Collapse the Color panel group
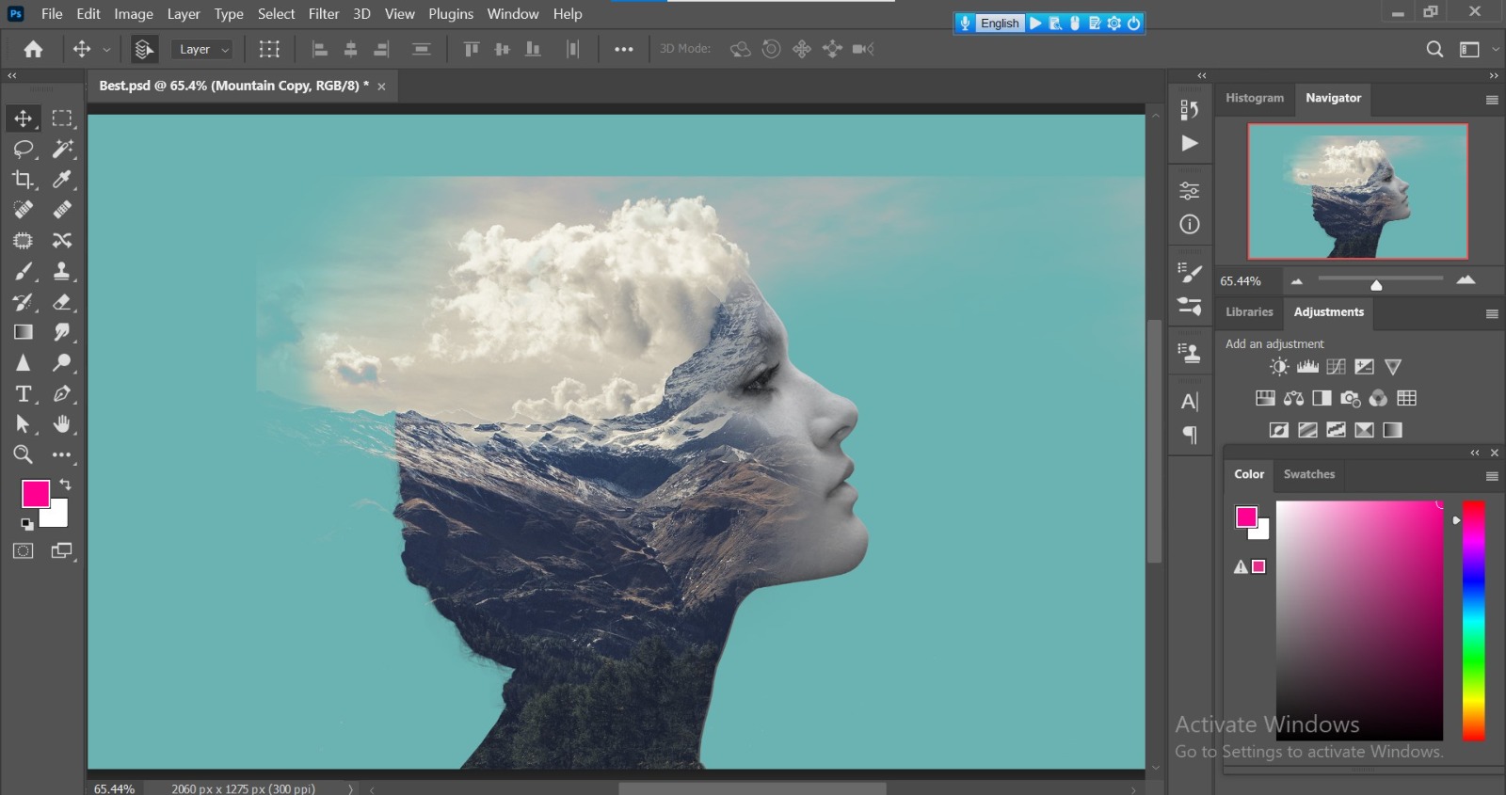 coord(1475,453)
